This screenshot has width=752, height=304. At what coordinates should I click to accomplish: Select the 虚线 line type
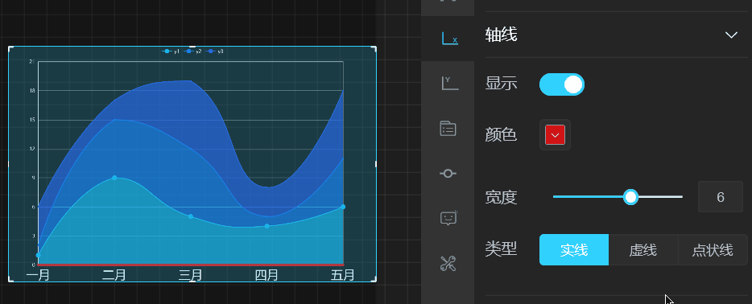pyautogui.click(x=643, y=250)
